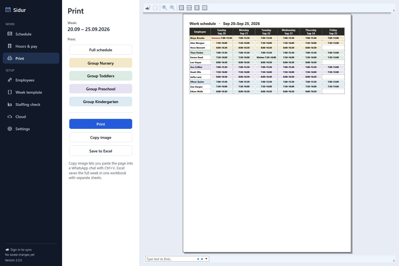Switch preview to two-page view
The image size is (399, 266).
pos(205,8)
